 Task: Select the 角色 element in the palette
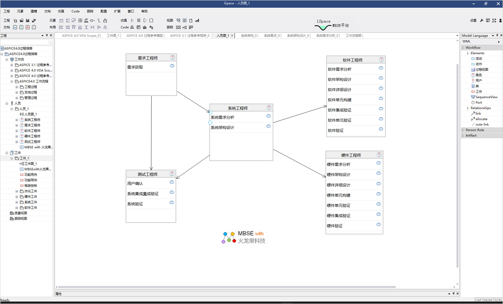pos(477,75)
